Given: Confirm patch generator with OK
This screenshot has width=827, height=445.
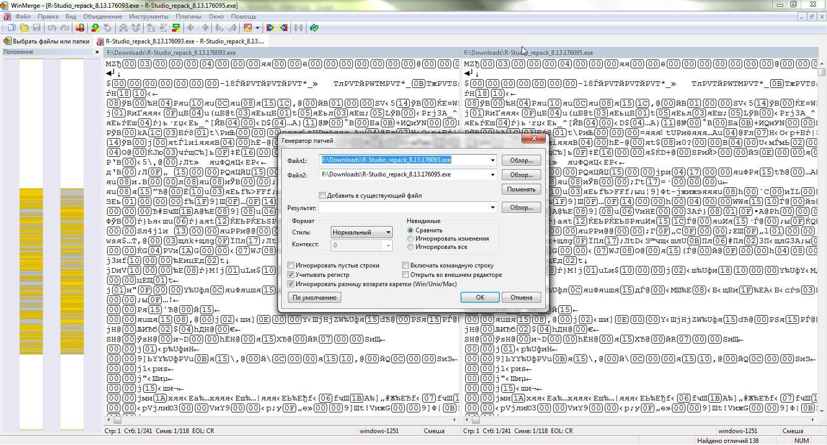Looking at the screenshot, I should point(480,298).
